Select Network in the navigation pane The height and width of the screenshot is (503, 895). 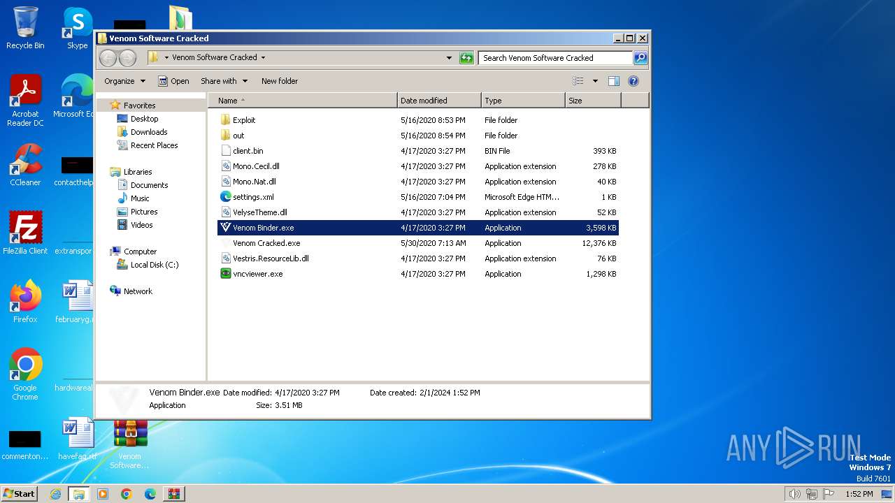pyautogui.click(x=138, y=291)
